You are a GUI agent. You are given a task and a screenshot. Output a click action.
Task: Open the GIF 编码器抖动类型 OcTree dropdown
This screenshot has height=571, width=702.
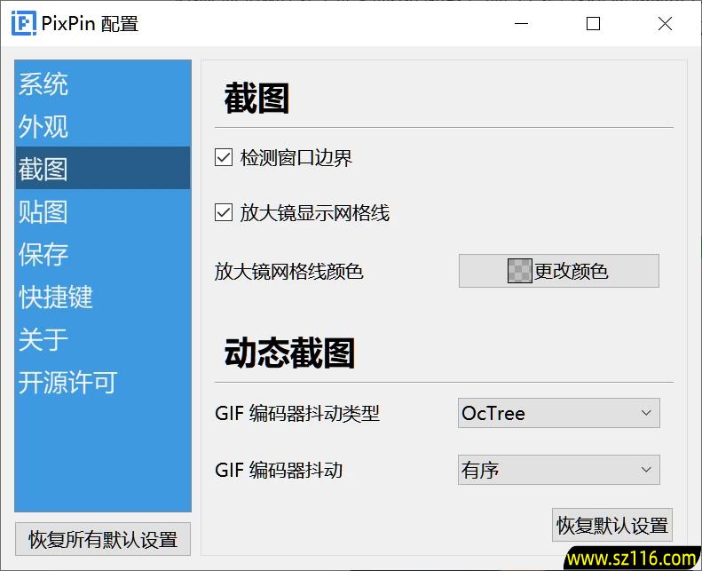click(x=558, y=413)
